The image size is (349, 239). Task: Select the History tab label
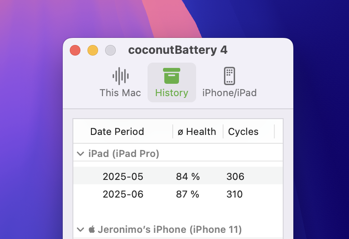tap(171, 93)
